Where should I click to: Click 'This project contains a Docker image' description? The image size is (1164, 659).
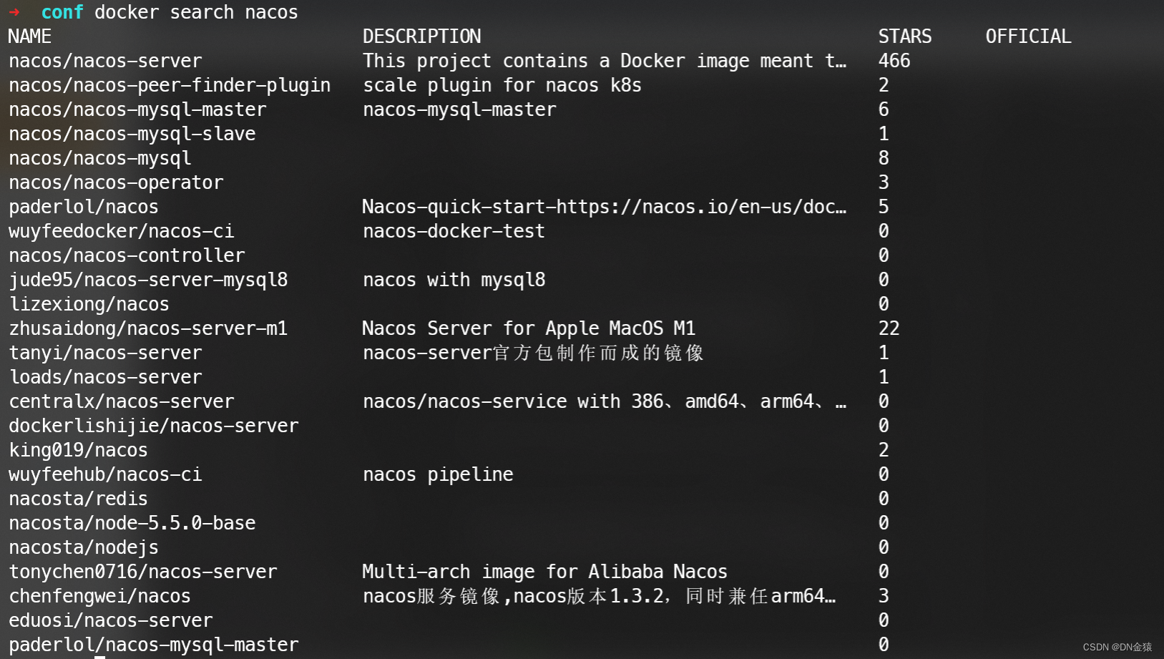605,61
